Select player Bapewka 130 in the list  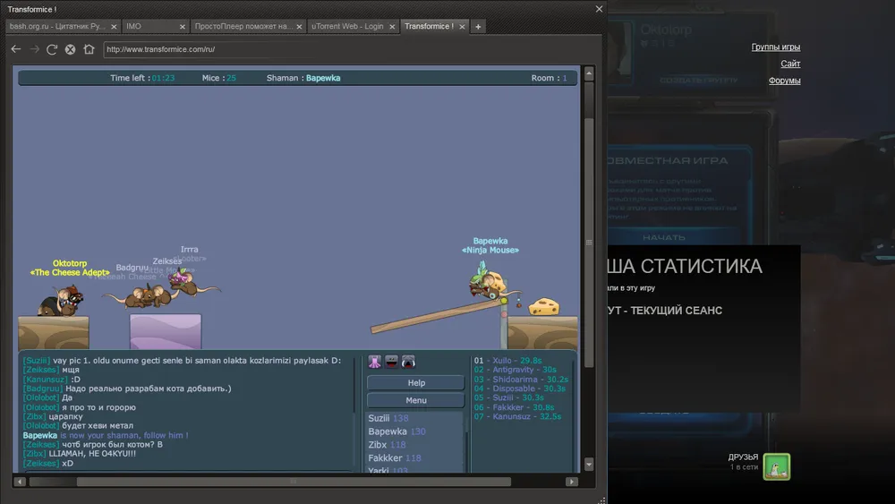tap(397, 431)
